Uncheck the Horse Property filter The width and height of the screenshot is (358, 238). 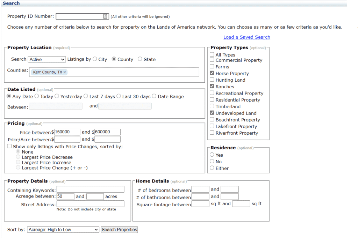coord(212,73)
